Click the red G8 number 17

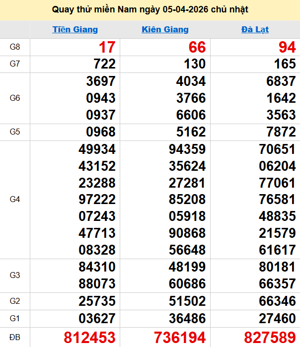click(x=107, y=47)
